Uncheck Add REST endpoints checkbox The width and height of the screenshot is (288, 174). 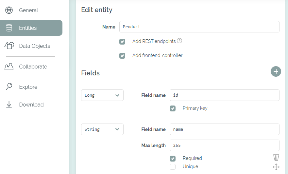coord(122,42)
